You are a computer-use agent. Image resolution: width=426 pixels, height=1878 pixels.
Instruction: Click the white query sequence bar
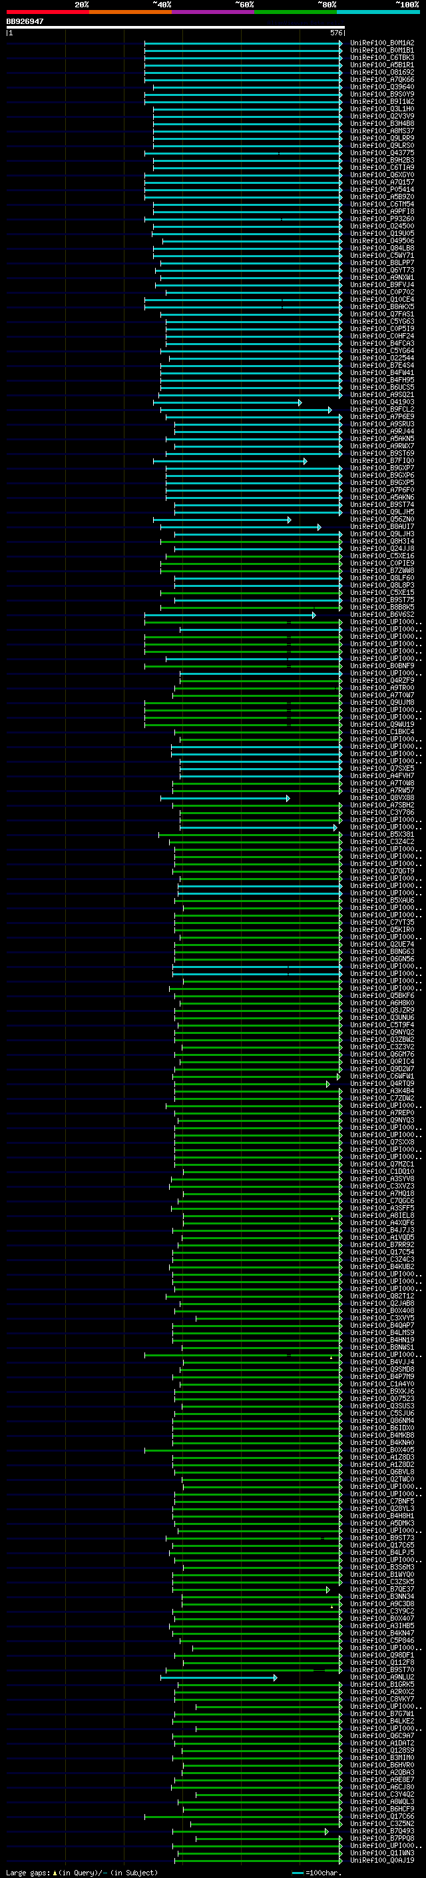click(x=176, y=28)
